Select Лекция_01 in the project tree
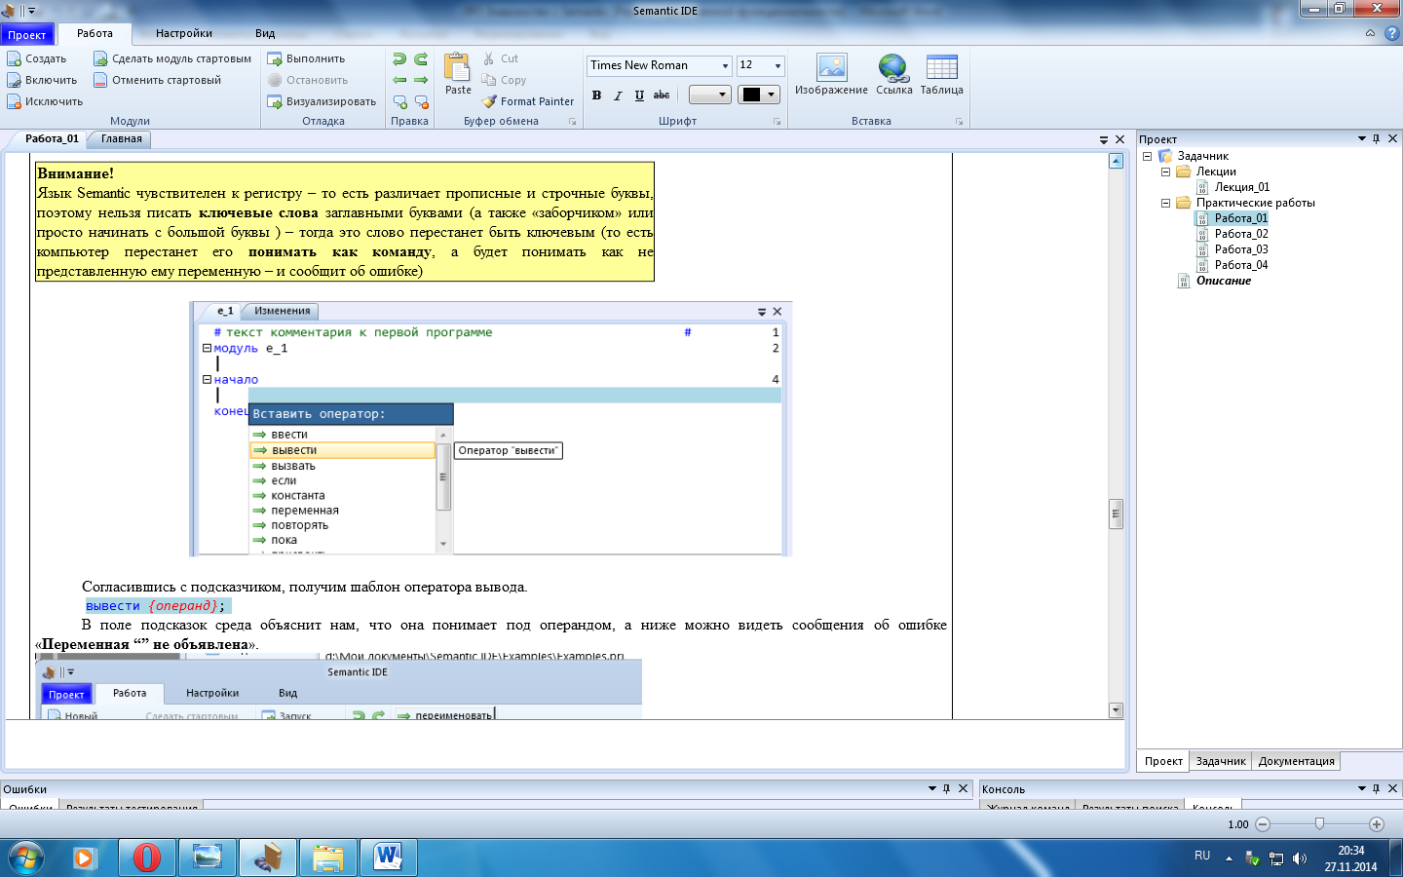Image resolution: width=1403 pixels, height=877 pixels. pos(1241,187)
